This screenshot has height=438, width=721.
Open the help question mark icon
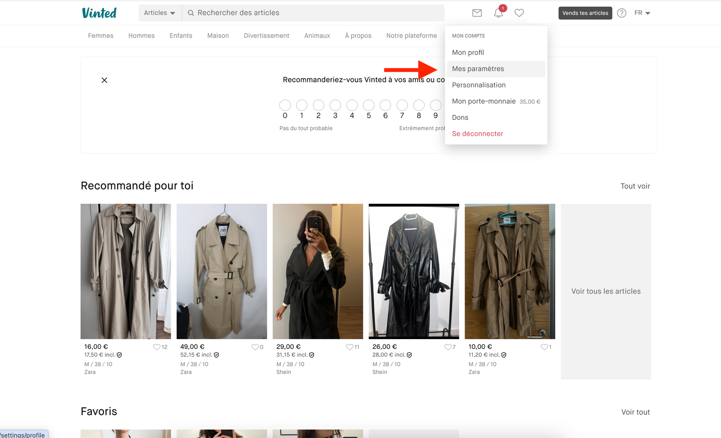pyautogui.click(x=621, y=13)
